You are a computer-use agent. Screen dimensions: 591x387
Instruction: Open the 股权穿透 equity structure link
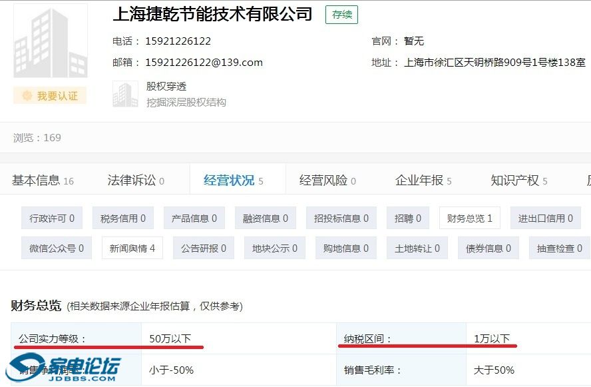(166, 87)
